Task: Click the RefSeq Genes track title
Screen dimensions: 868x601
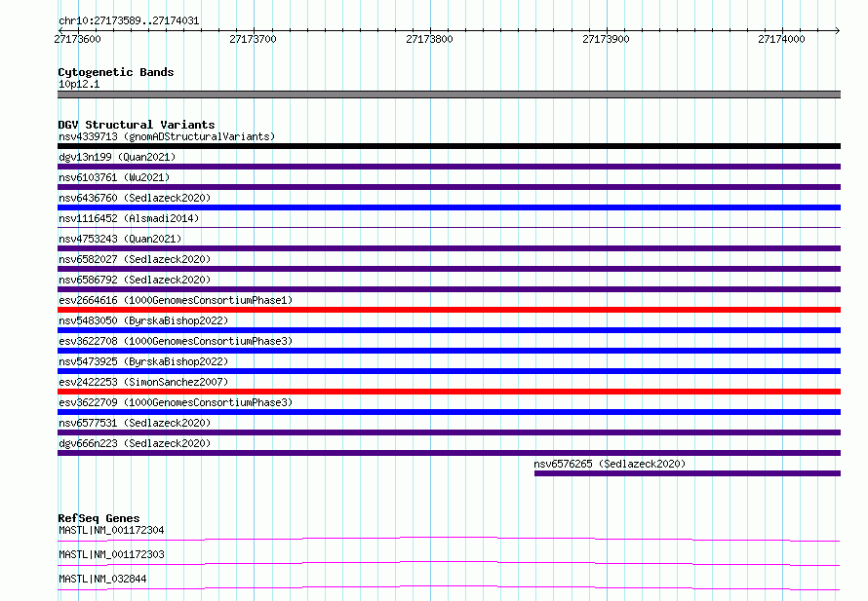Action: tap(99, 518)
